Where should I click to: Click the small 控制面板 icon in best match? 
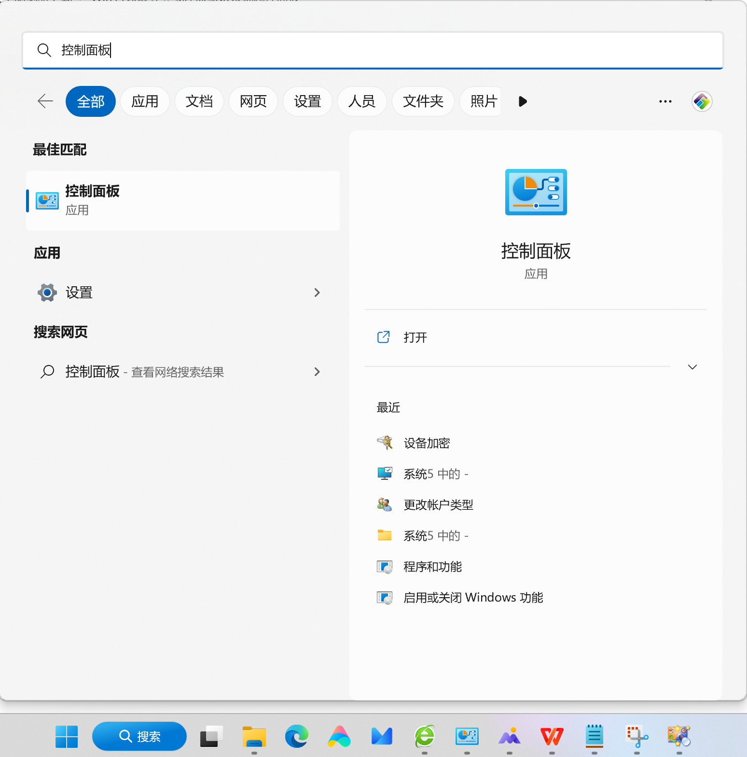click(x=47, y=200)
